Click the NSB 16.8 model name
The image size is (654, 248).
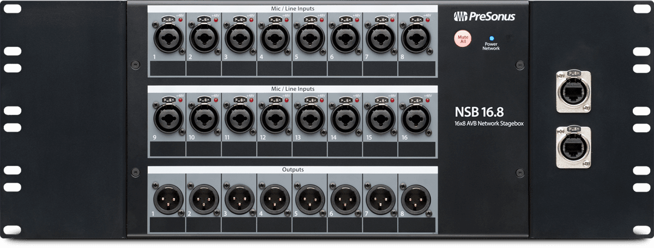[x=480, y=111]
